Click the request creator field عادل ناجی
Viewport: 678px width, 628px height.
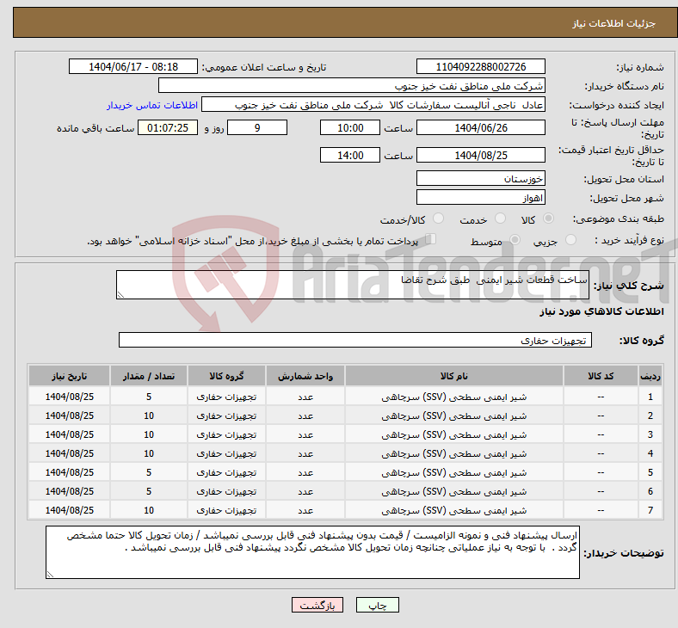pyautogui.click(x=373, y=105)
